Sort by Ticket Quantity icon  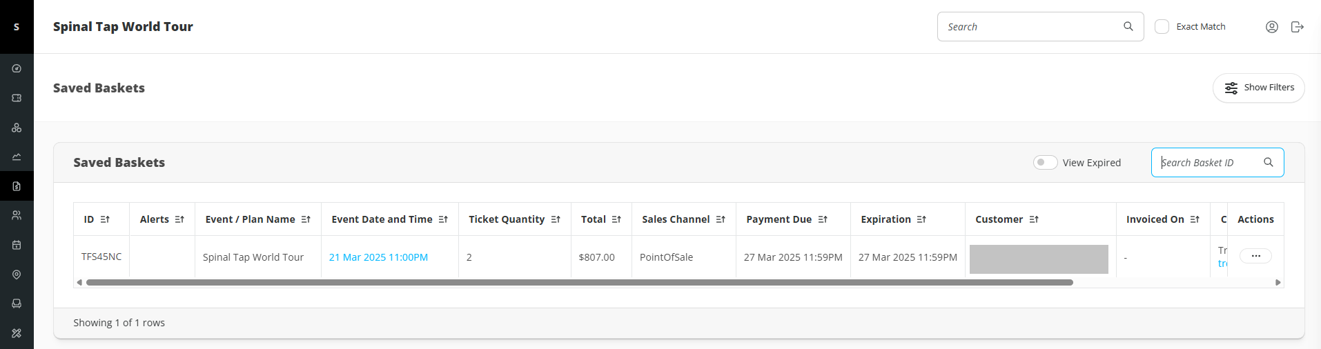tap(556, 219)
